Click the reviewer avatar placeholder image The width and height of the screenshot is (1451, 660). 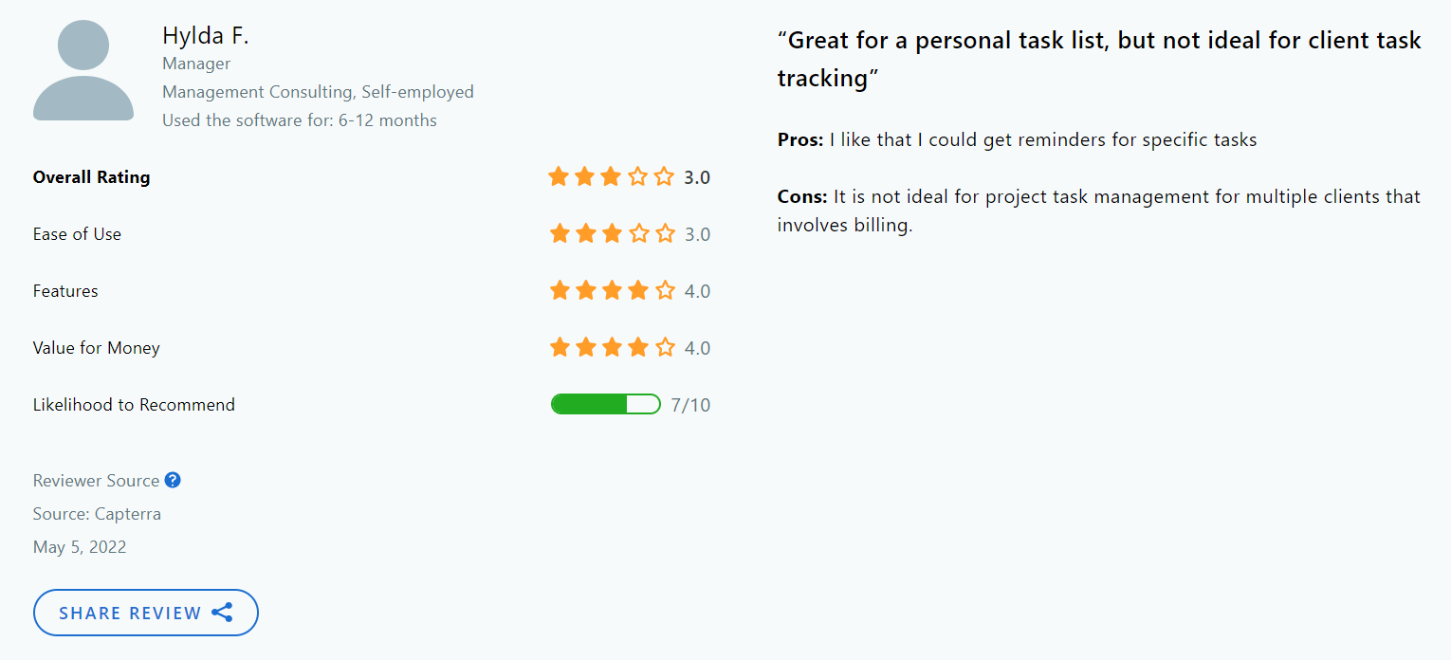(83, 70)
